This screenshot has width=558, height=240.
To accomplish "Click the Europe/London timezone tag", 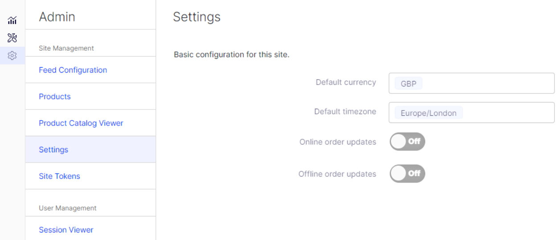I will (428, 113).
